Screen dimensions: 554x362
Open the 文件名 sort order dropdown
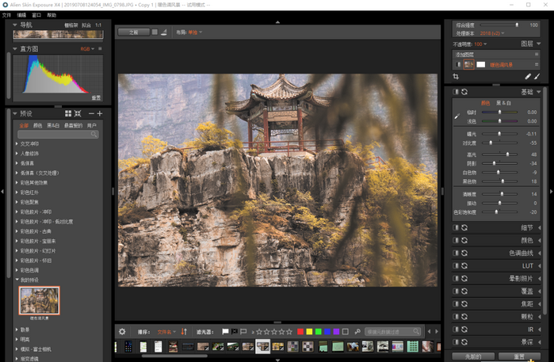pyautogui.click(x=166, y=332)
